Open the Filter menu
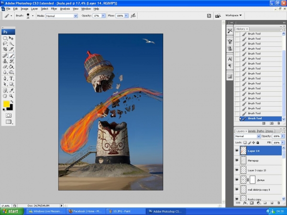287x215 pixels. (x=54, y=9)
